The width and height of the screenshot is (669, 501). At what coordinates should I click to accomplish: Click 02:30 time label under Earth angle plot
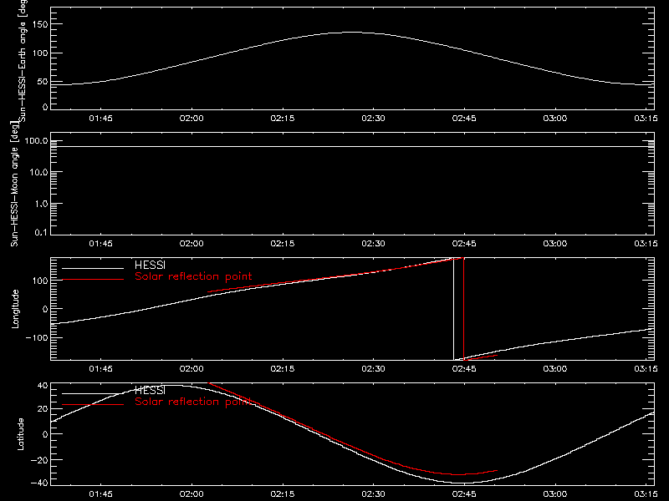coord(373,119)
